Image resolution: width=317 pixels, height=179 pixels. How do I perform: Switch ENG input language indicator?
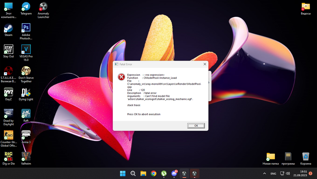tap(273, 174)
